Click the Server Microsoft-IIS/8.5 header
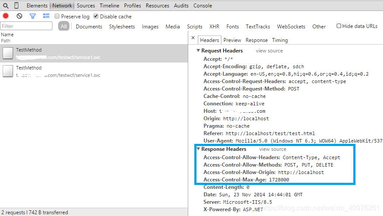The width and height of the screenshot is (383, 216). coord(238,202)
